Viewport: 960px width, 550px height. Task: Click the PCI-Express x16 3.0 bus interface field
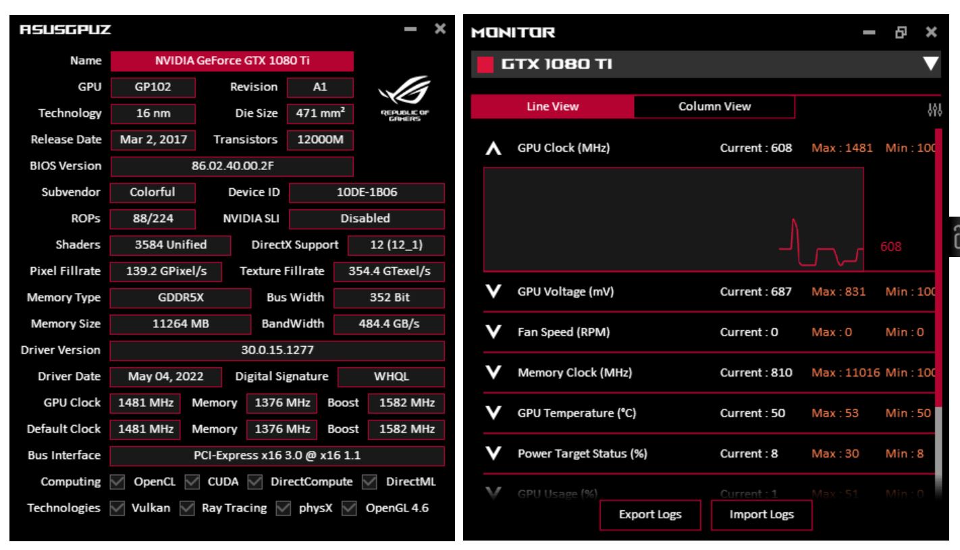[277, 456]
